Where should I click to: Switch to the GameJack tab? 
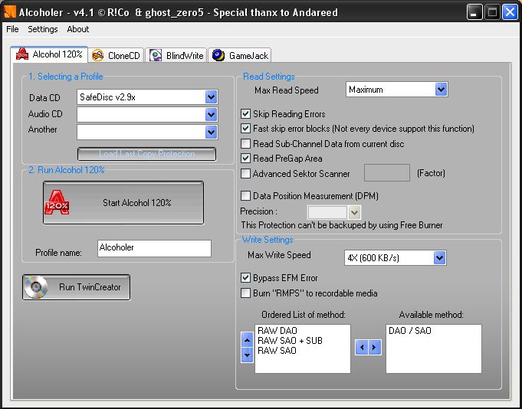pos(240,56)
